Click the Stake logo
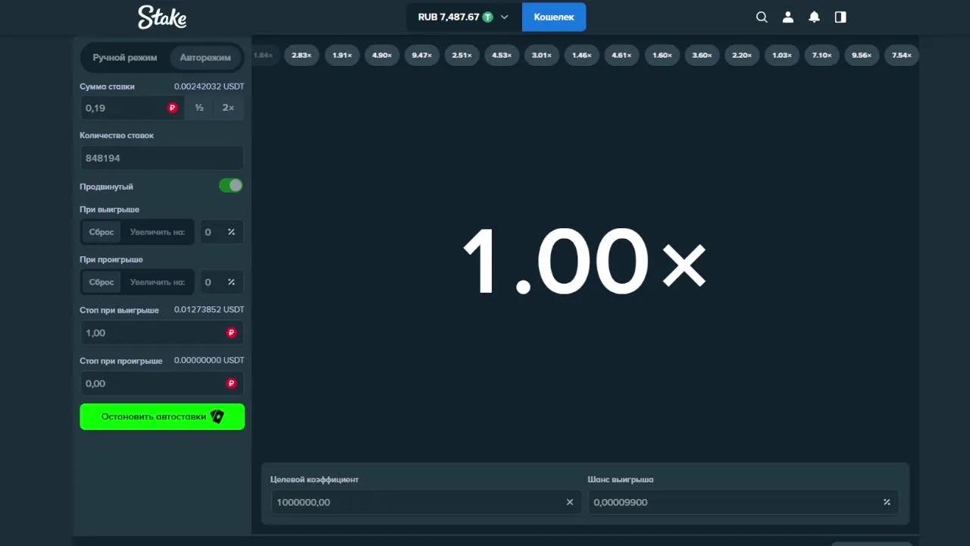970x546 pixels. coord(162,17)
